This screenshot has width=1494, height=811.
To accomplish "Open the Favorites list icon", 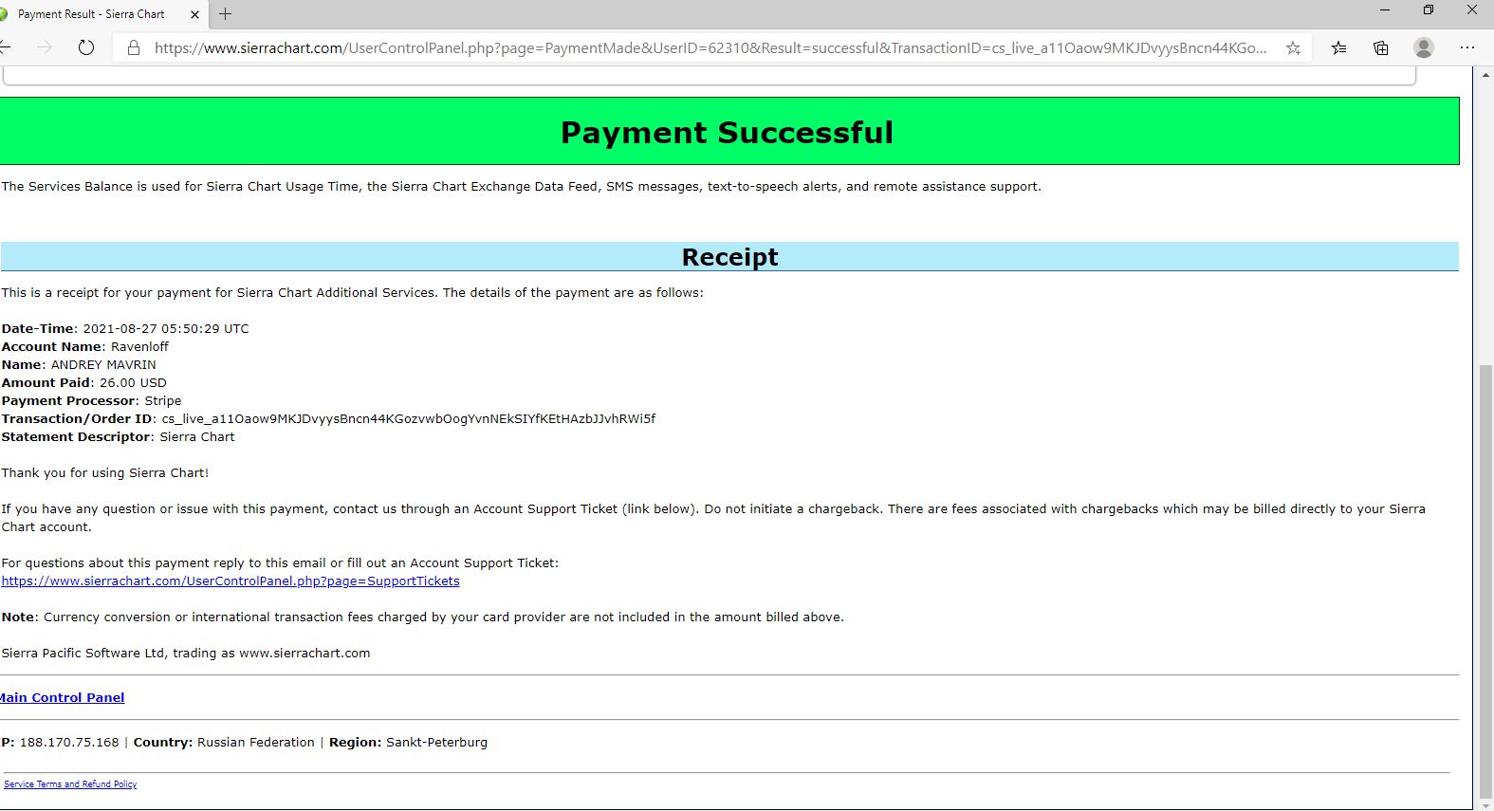I will [1338, 47].
